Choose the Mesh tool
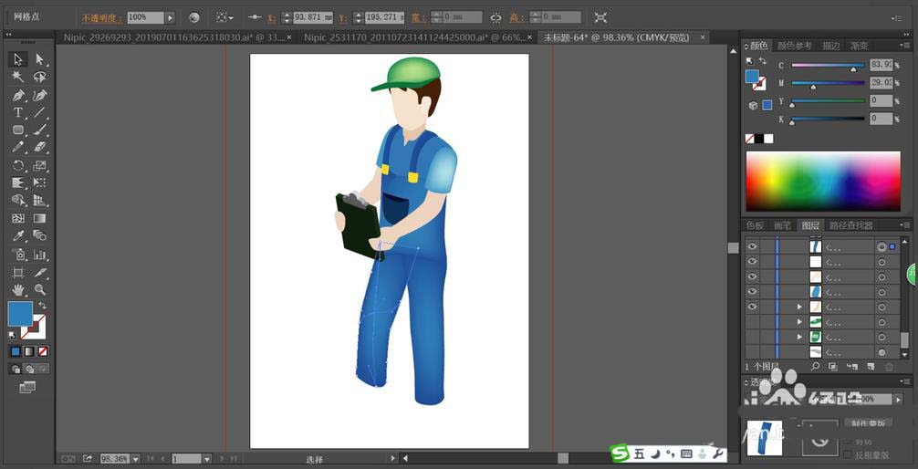This screenshot has height=469, width=918. (18, 218)
